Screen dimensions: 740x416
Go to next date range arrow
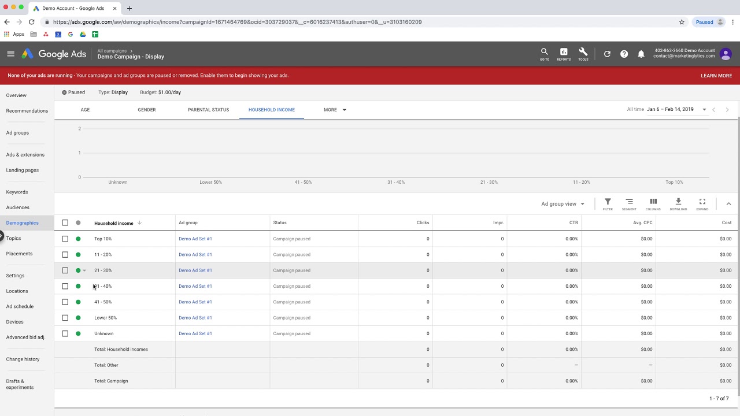coord(727,109)
